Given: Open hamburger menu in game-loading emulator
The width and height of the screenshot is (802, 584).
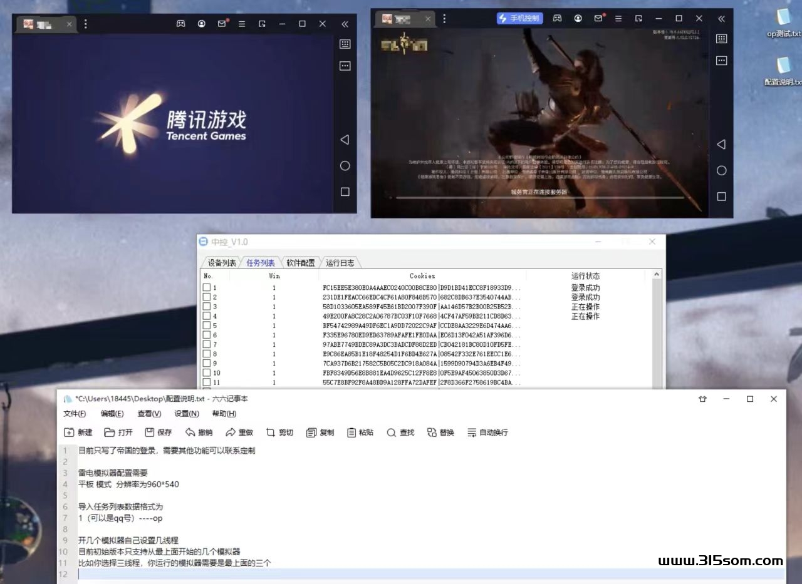Looking at the screenshot, I should pyautogui.click(x=618, y=19).
